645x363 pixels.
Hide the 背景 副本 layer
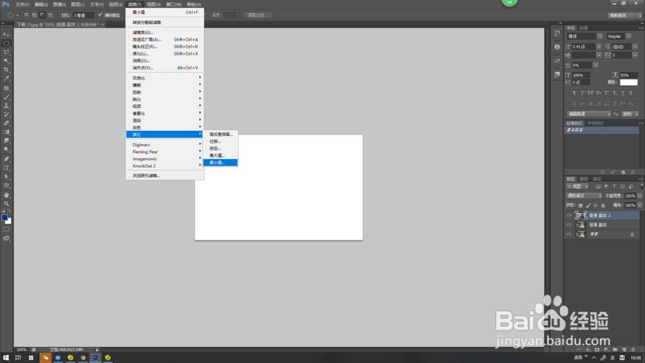(570, 225)
